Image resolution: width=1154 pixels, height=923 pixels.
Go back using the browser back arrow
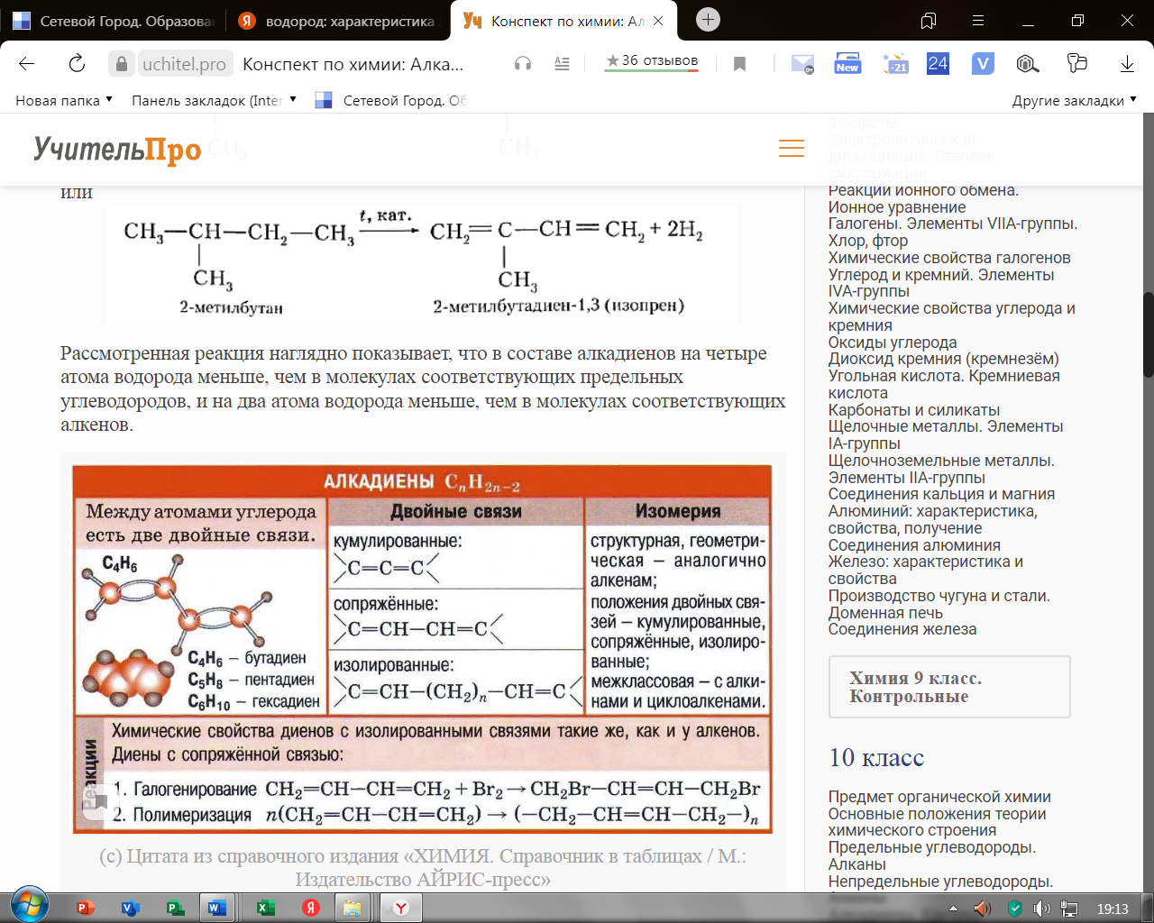pyautogui.click(x=26, y=64)
